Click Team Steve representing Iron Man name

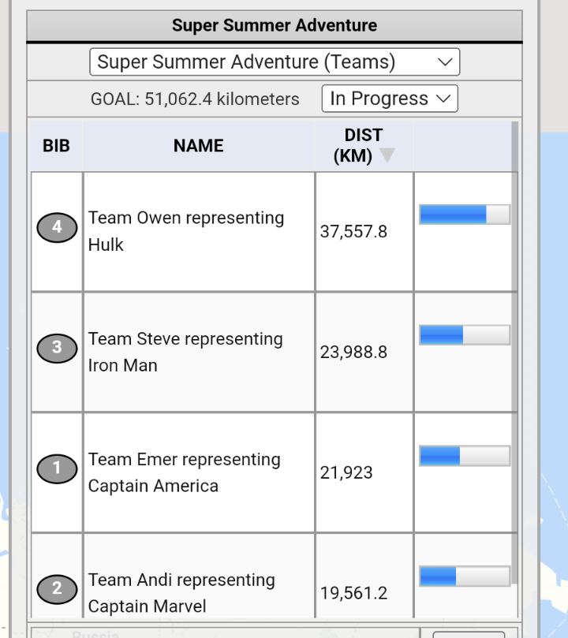185,352
